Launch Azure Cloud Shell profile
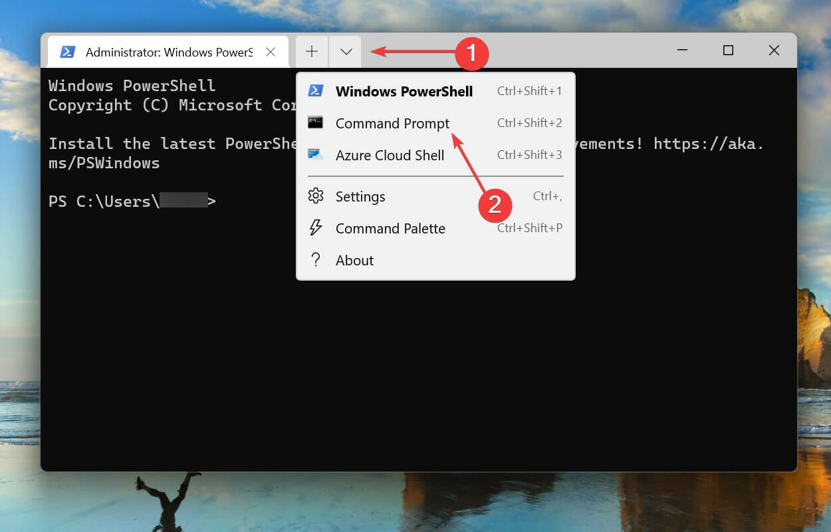This screenshot has width=831, height=532. (x=435, y=155)
